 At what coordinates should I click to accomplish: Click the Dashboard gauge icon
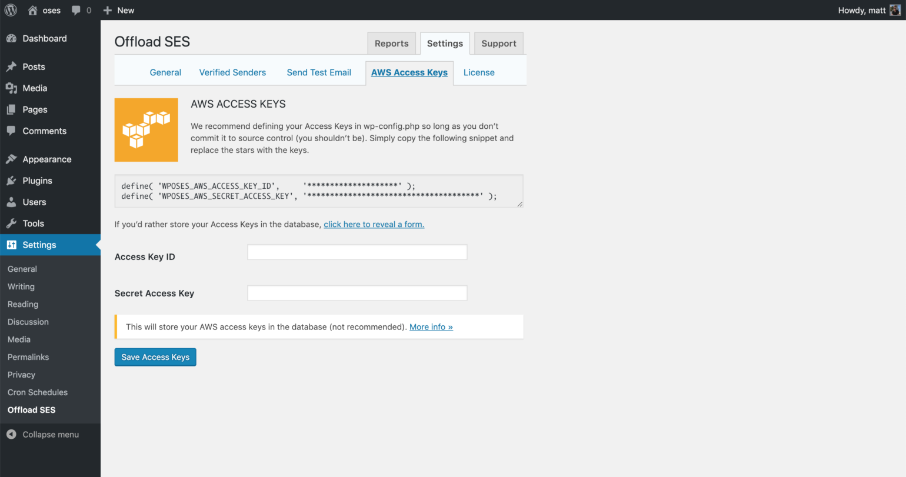[11, 38]
